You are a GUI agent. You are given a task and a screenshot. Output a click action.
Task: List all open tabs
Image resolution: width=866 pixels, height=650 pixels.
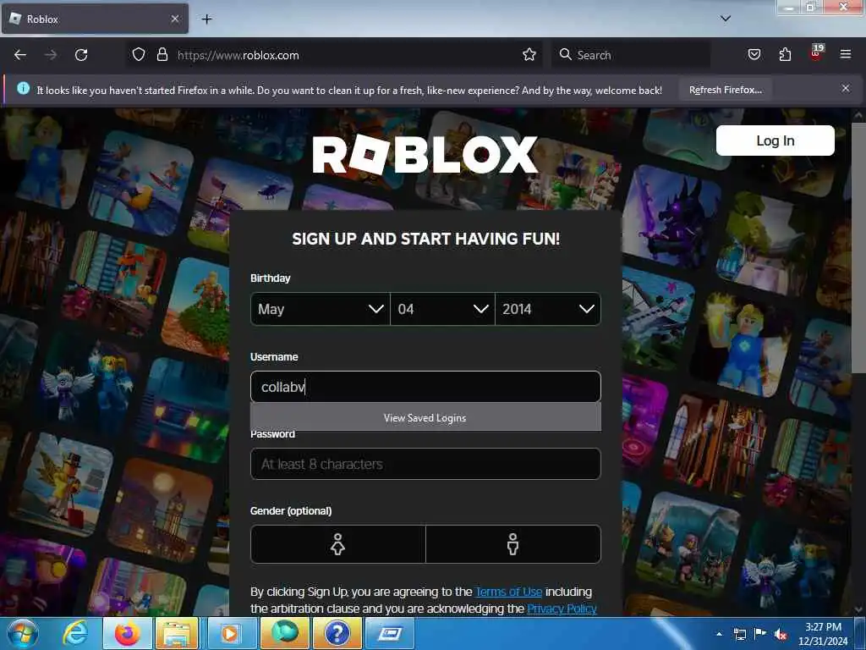point(725,19)
